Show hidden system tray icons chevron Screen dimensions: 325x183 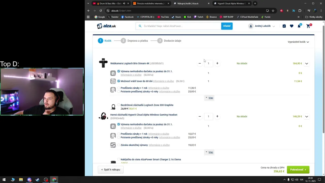coord(284,180)
